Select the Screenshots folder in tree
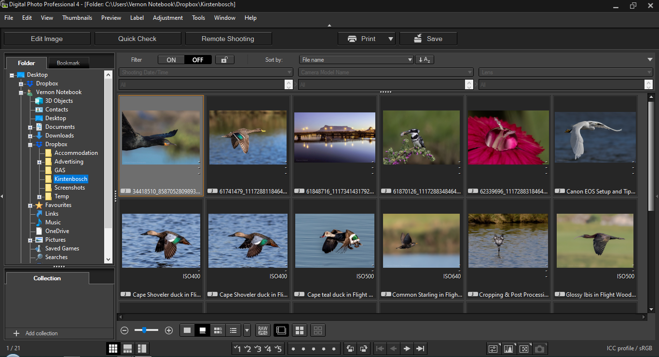Viewport: 659px width, 357px height. [69, 188]
